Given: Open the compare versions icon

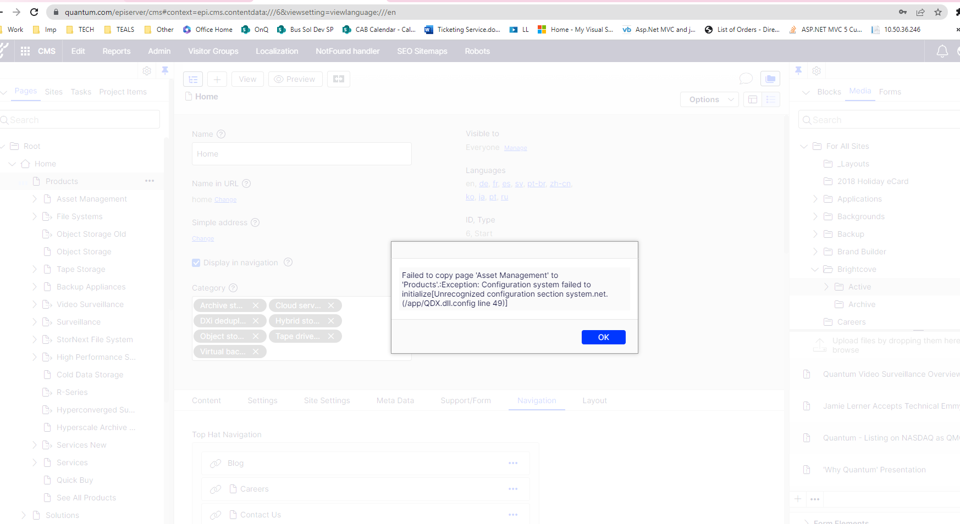Looking at the screenshot, I should (339, 79).
